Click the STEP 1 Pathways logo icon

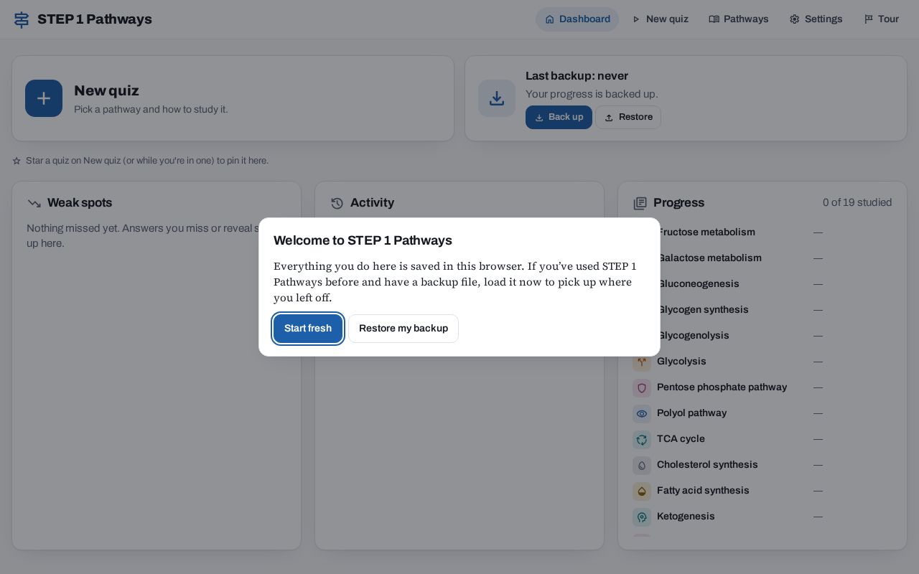point(22,19)
